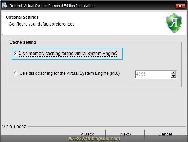This screenshot has height=142, width=188.
Task: Click the 'Configure your default preferences' subtitle
Action: pos(42,24)
